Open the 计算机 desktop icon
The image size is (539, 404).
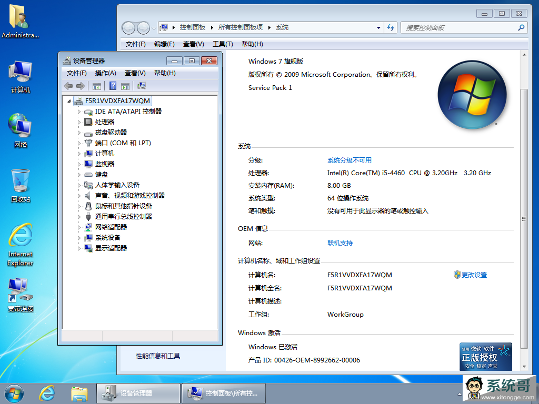pos(21,77)
